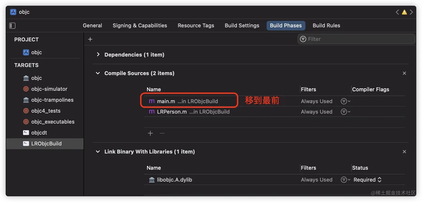This screenshot has height=202, width=422.
Task: Open the Always Used filter menu for LRPerson.m
Action: pyautogui.click(x=345, y=111)
